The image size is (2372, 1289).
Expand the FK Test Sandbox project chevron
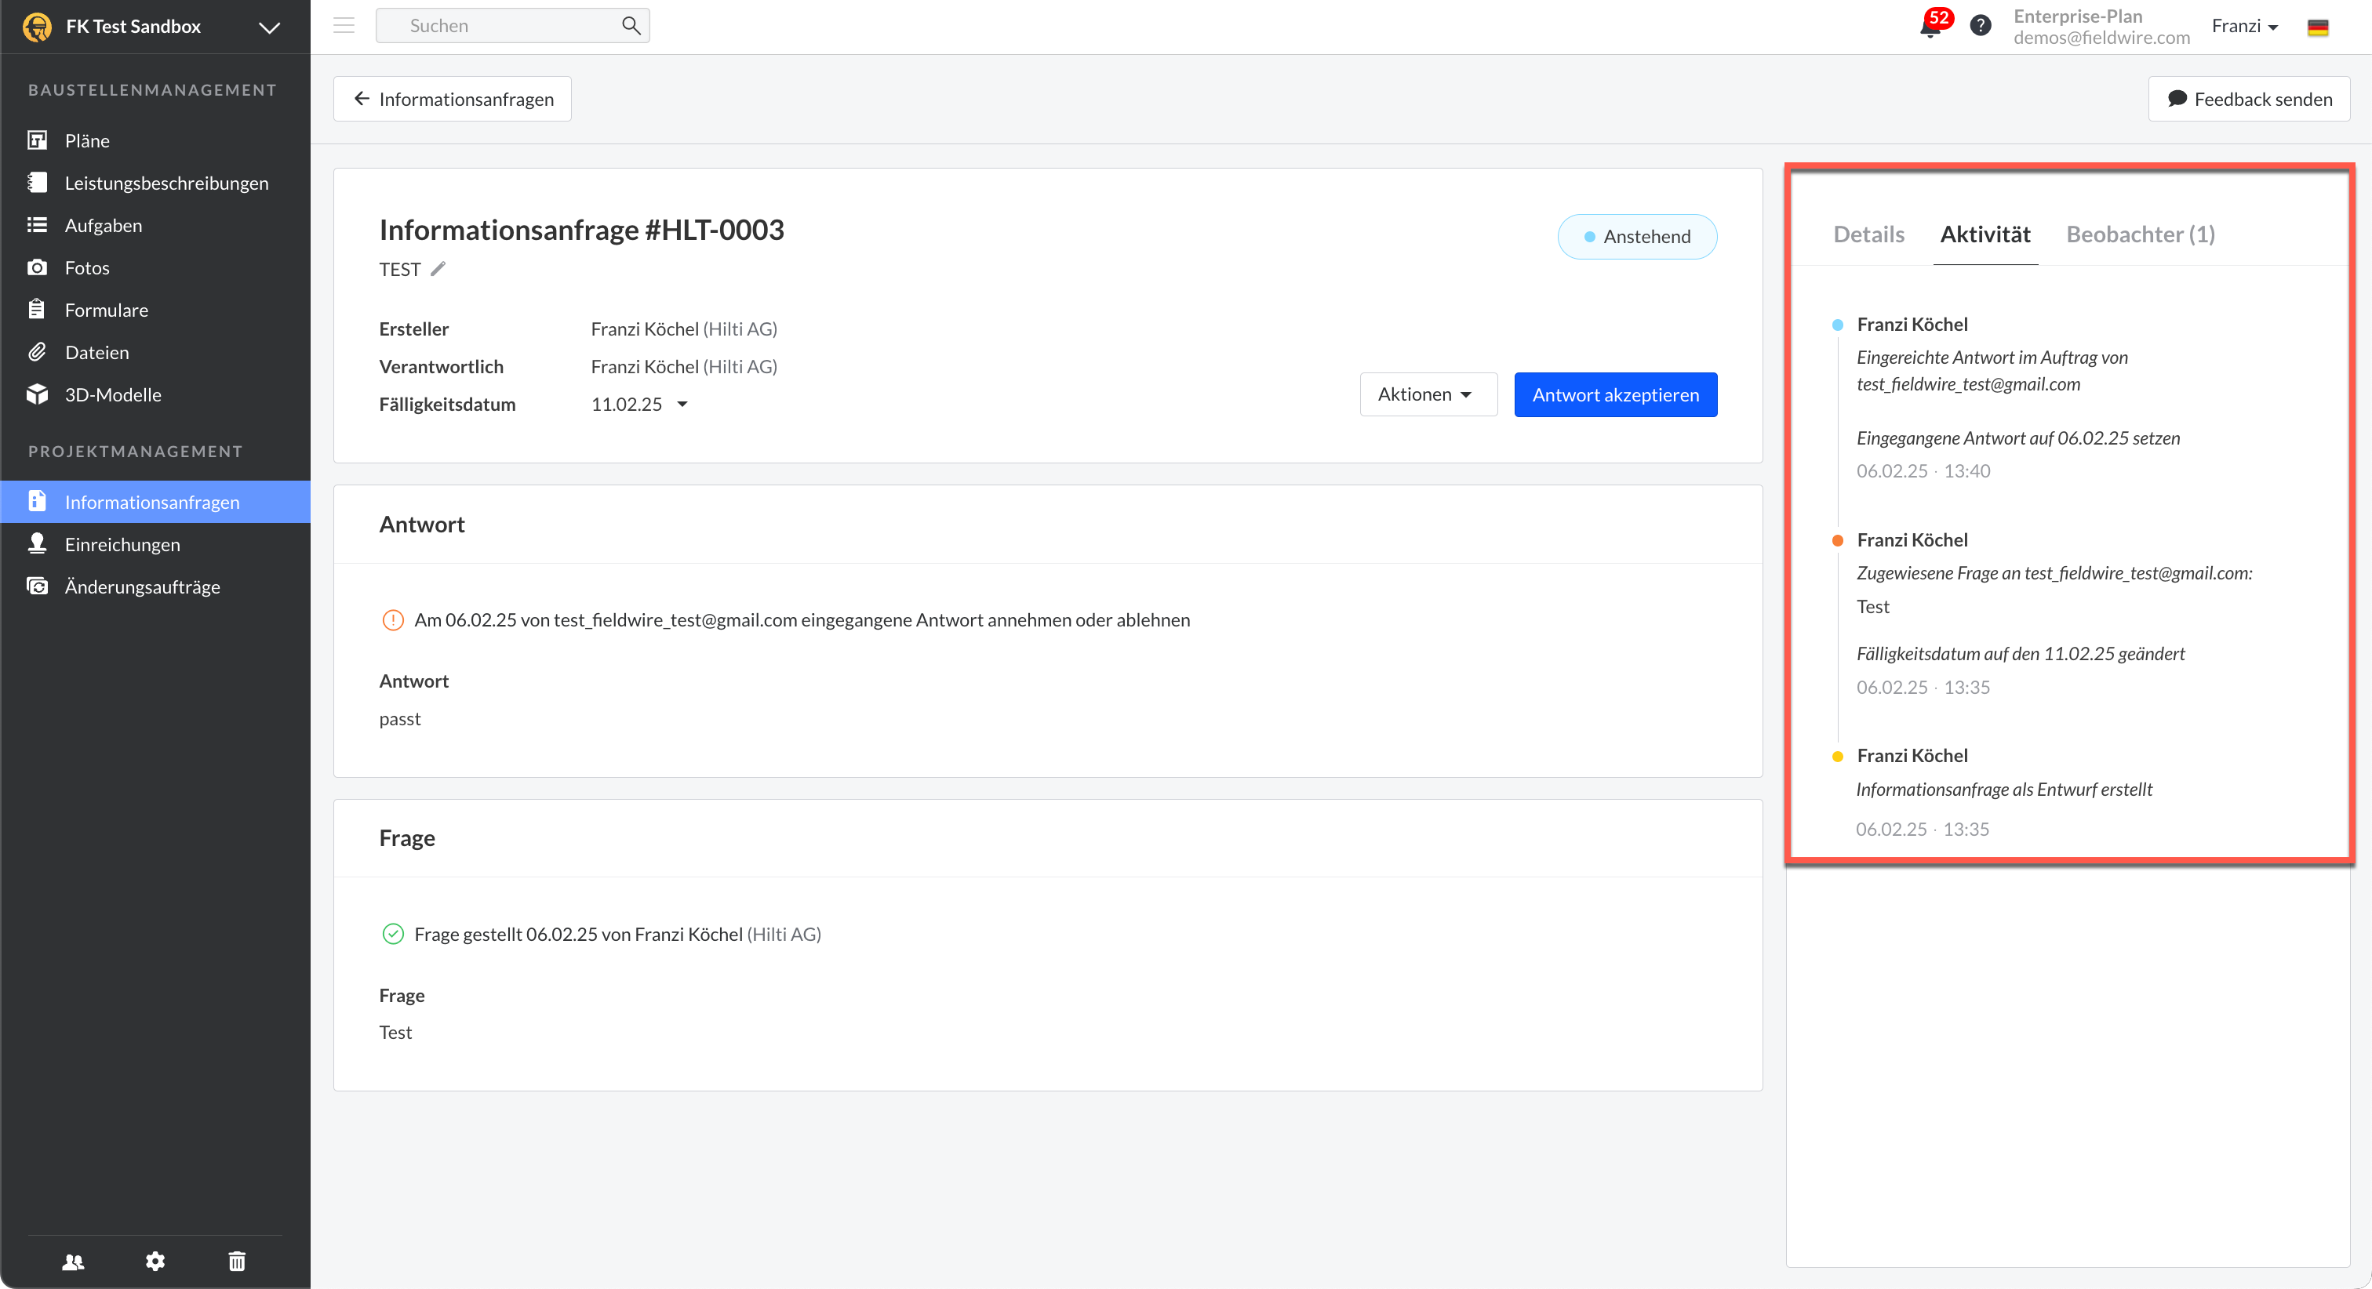coord(269,27)
